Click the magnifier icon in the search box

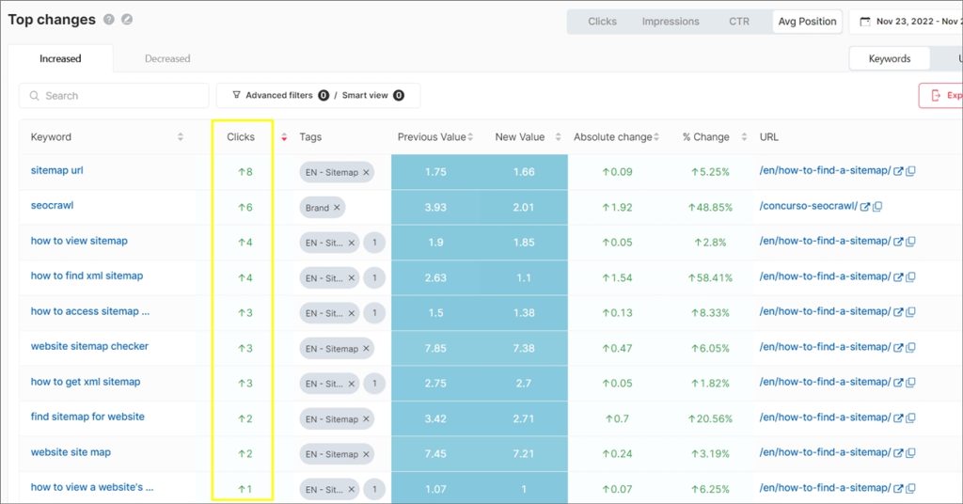[35, 96]
